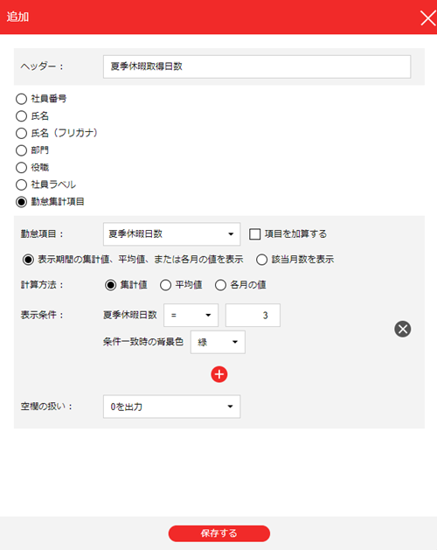Click the condition value field containing 3

(253, 315)
